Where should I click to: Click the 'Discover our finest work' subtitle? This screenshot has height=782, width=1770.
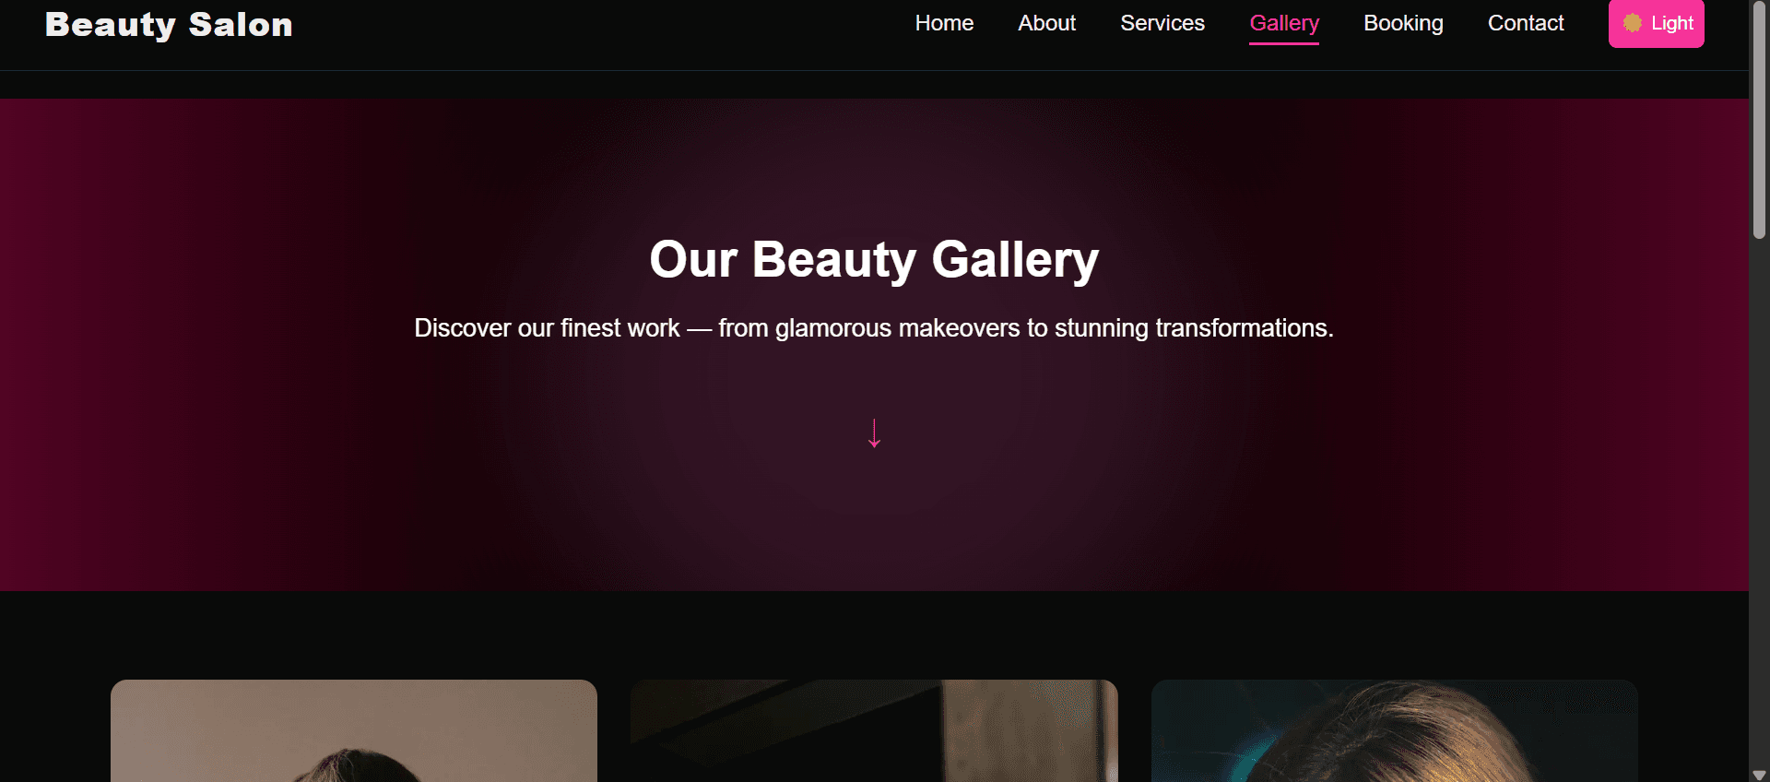click(x=874, y=328)
